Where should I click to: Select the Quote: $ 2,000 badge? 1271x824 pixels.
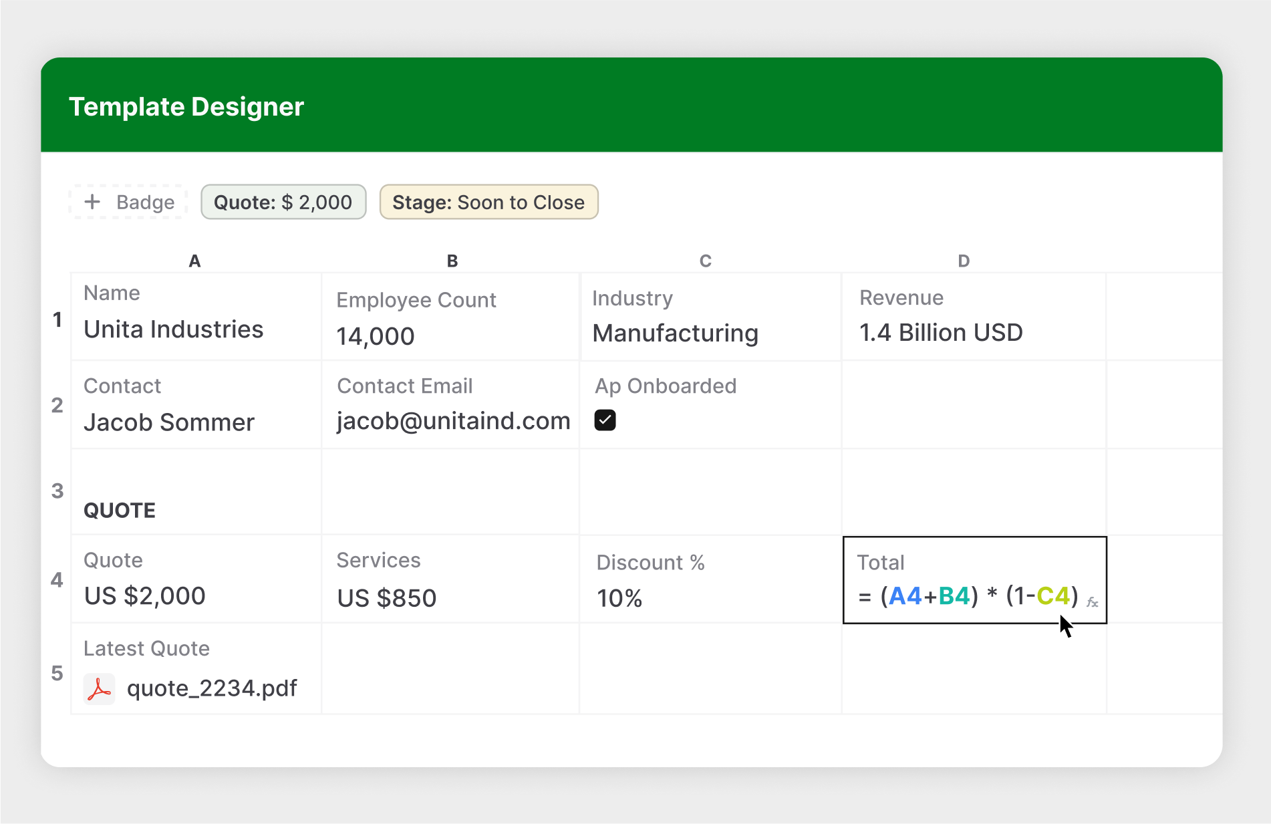coord(283,202)
